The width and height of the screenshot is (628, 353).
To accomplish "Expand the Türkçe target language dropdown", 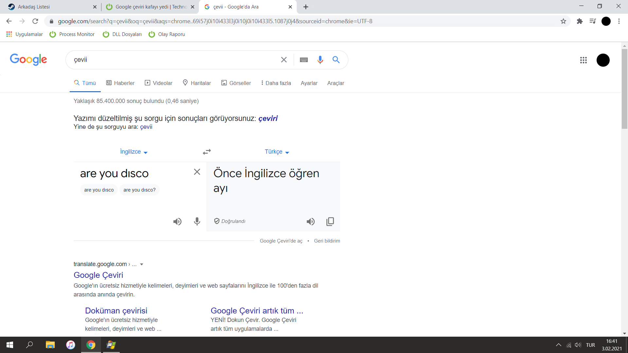I will tap(277, 152).
